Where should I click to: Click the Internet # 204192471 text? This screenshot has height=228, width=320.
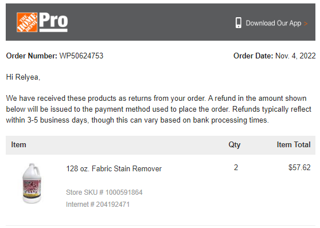[97, 205]
